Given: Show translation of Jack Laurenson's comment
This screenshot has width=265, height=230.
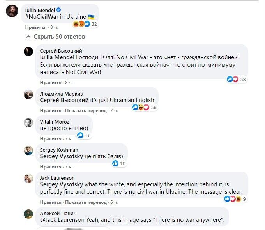Looking at the screenshot, I should (x=86, y=202).
